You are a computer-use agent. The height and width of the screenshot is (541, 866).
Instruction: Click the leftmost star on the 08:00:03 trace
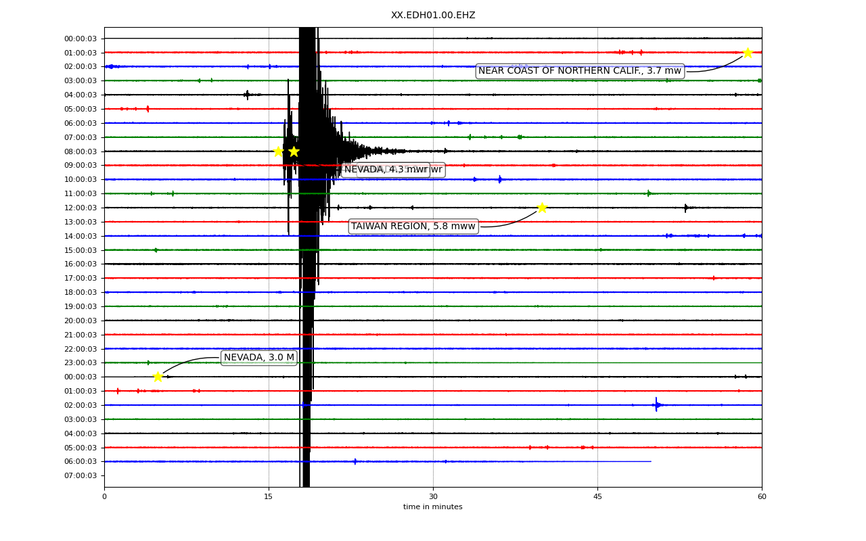click(x=278, y=151)
